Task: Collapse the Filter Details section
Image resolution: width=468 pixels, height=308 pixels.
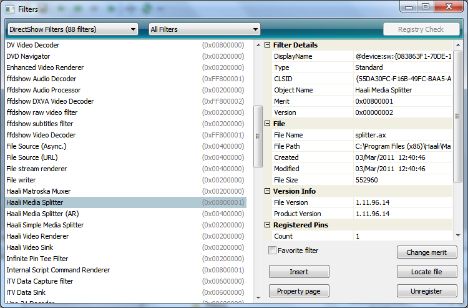Action: (x=268, y=45)
